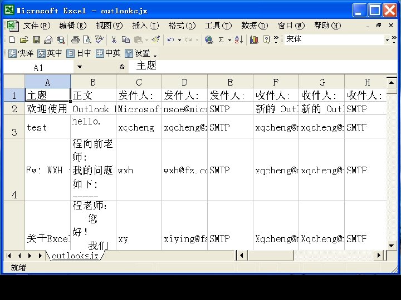Click the permission icon beside Save
The width and height of the screenshot is (401, 300).
(48, 40)
